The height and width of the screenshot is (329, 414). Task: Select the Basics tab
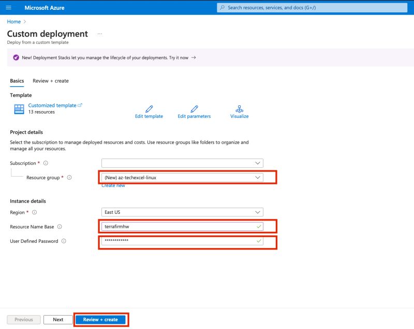point(17,81)
